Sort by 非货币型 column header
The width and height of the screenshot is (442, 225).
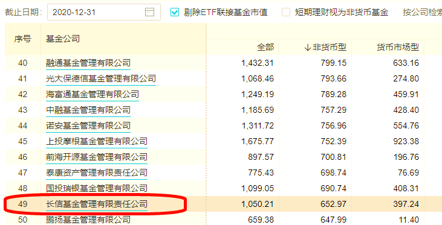tap(325, 47)
